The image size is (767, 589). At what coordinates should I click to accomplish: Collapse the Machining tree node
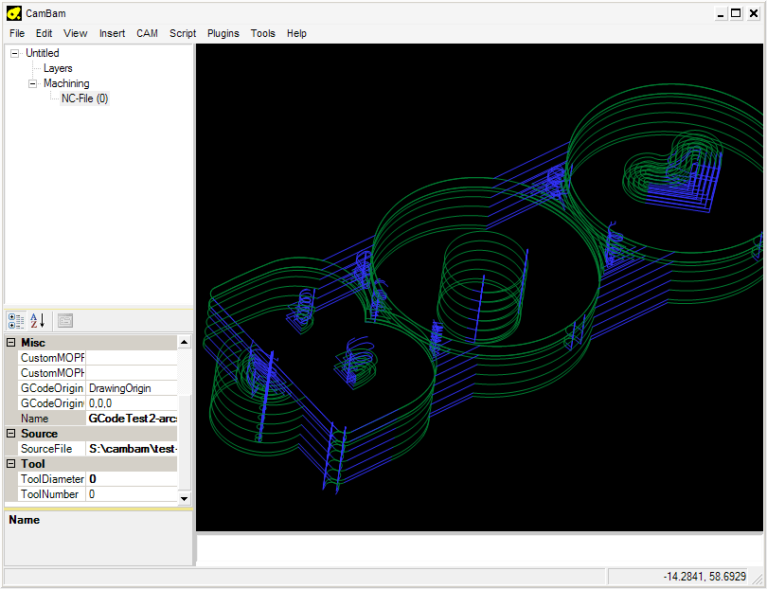point(32,83)
